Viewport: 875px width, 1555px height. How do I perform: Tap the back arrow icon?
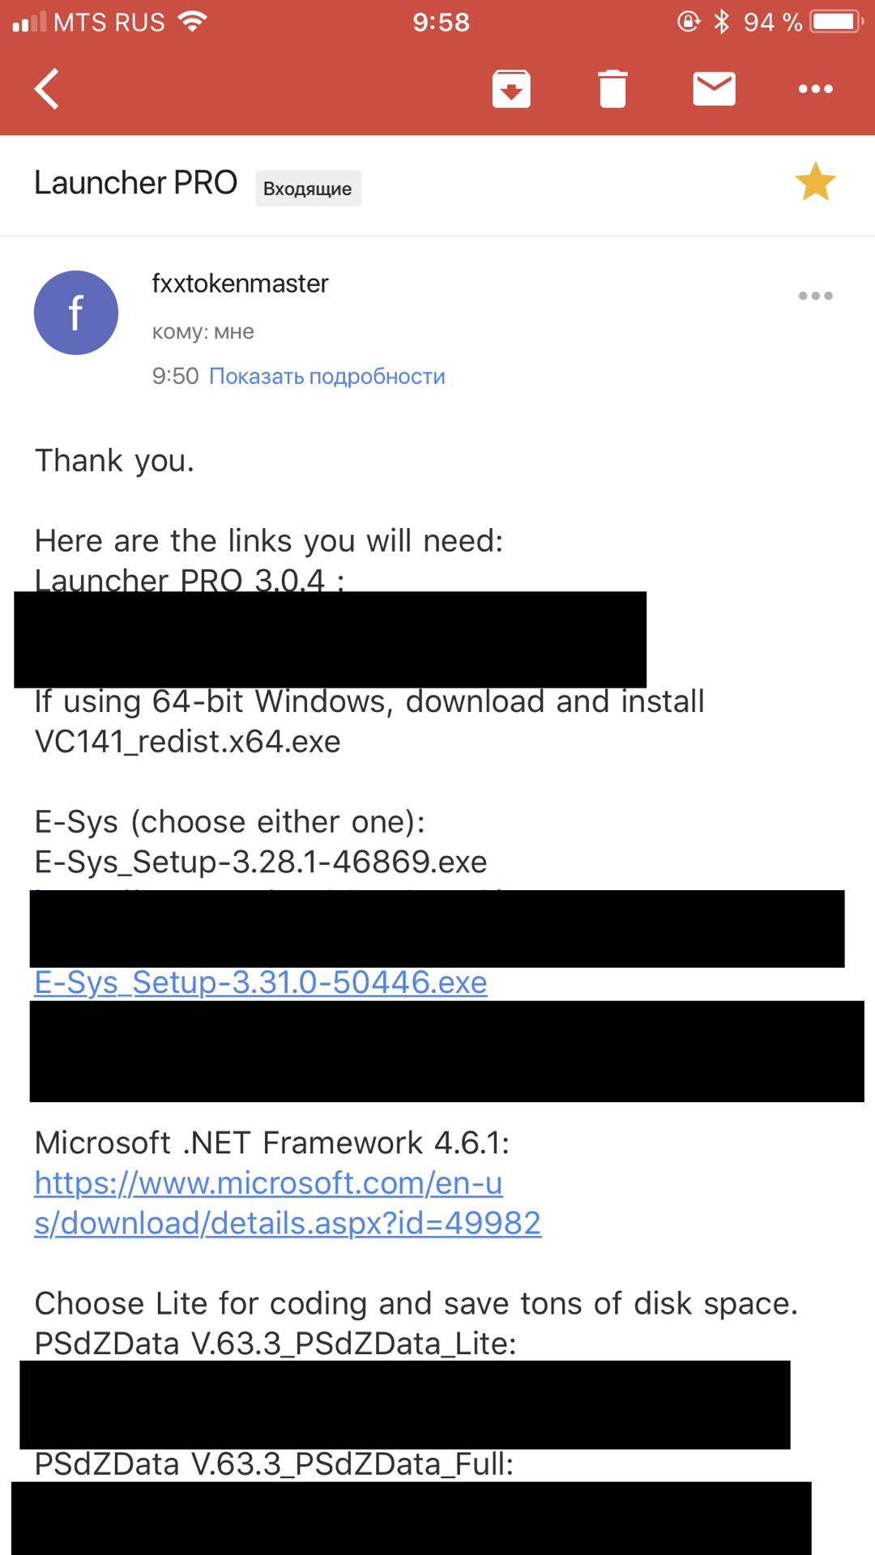coord(47,88)
